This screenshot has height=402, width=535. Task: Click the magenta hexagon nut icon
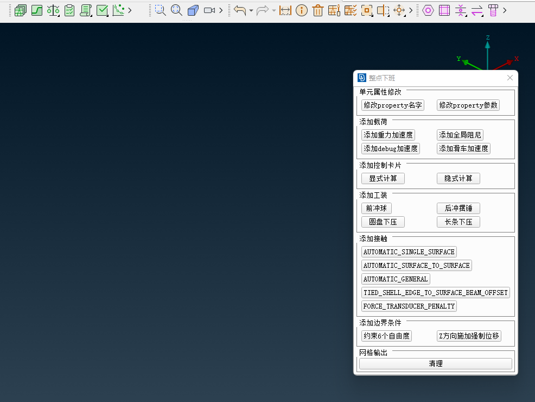(x=428, y=10)
